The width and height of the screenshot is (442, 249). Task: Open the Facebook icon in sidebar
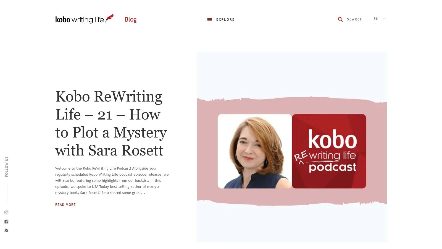pyautogui.click(x=6, y=222)
